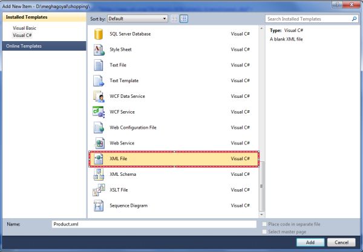Viewport: 363px width, 252px height.
Task: Select Visual C# in templates tree
Action: (22, 36)
